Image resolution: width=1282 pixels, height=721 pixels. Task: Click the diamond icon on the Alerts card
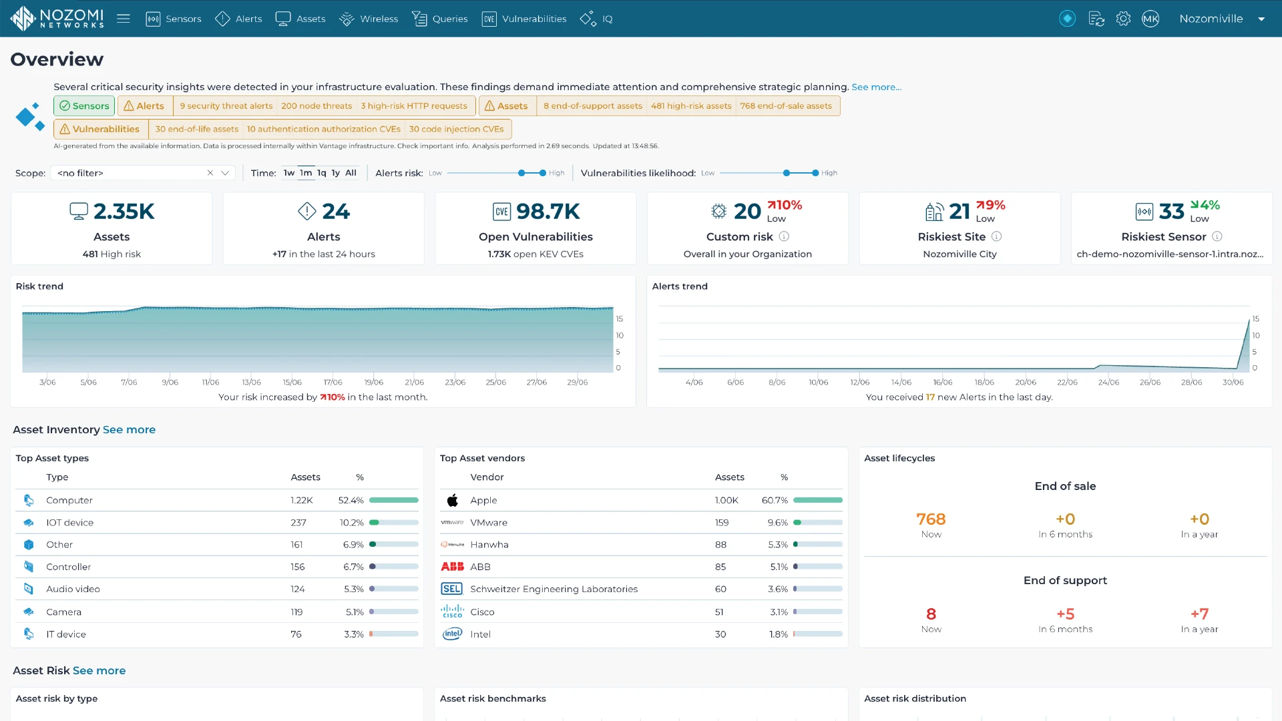(307, 211)
